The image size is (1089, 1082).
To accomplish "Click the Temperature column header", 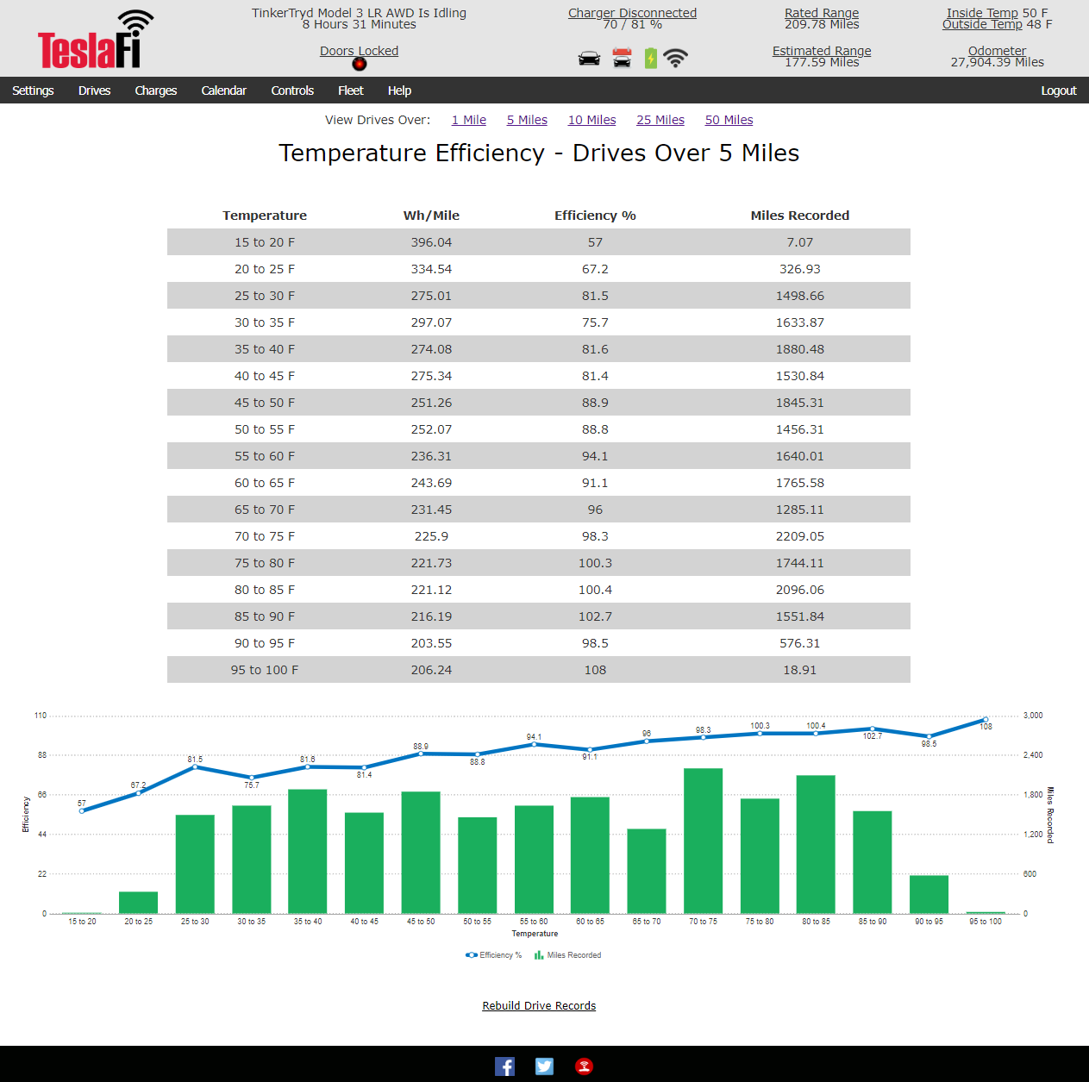I will coord(265,216).
